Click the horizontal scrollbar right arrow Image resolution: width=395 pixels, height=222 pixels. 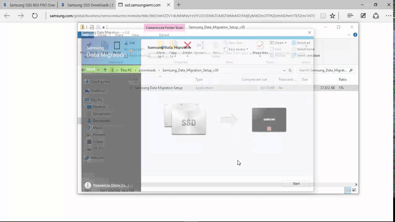(356, 184)
